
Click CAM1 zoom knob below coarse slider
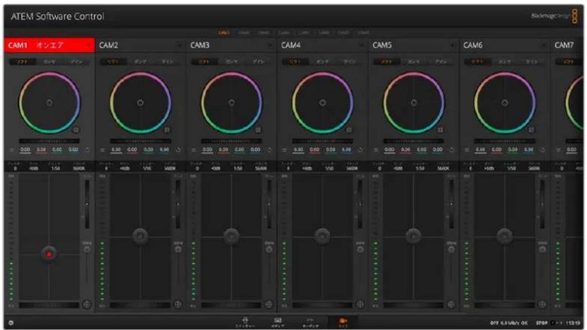(87, 249)
